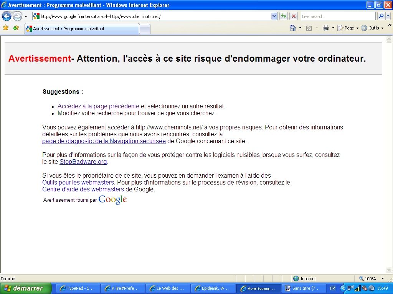The width and height of the screenshot is (393, 294).
Task: Follow the 'Accédez à la page précédente' link
Action: (98, 106)
